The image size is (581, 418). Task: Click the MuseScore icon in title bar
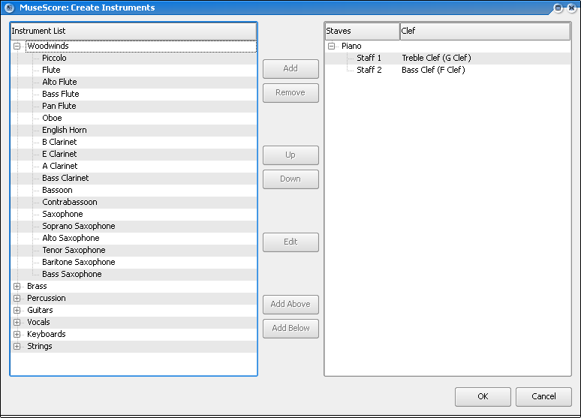[x=9, y=8]
